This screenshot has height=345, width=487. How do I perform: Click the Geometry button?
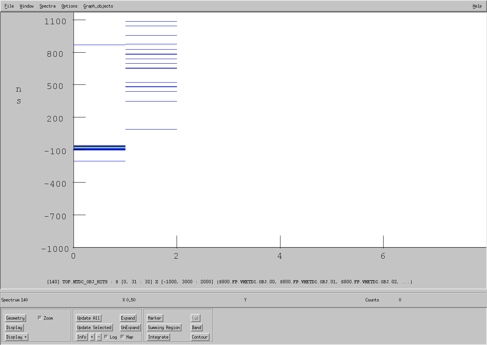pos(15,318)
